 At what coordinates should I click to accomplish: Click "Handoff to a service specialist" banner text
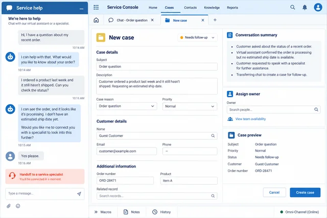point(41,175)
